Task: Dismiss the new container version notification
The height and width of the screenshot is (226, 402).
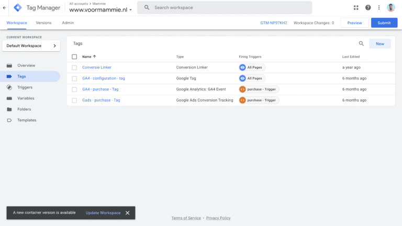Action: point(128,213)
